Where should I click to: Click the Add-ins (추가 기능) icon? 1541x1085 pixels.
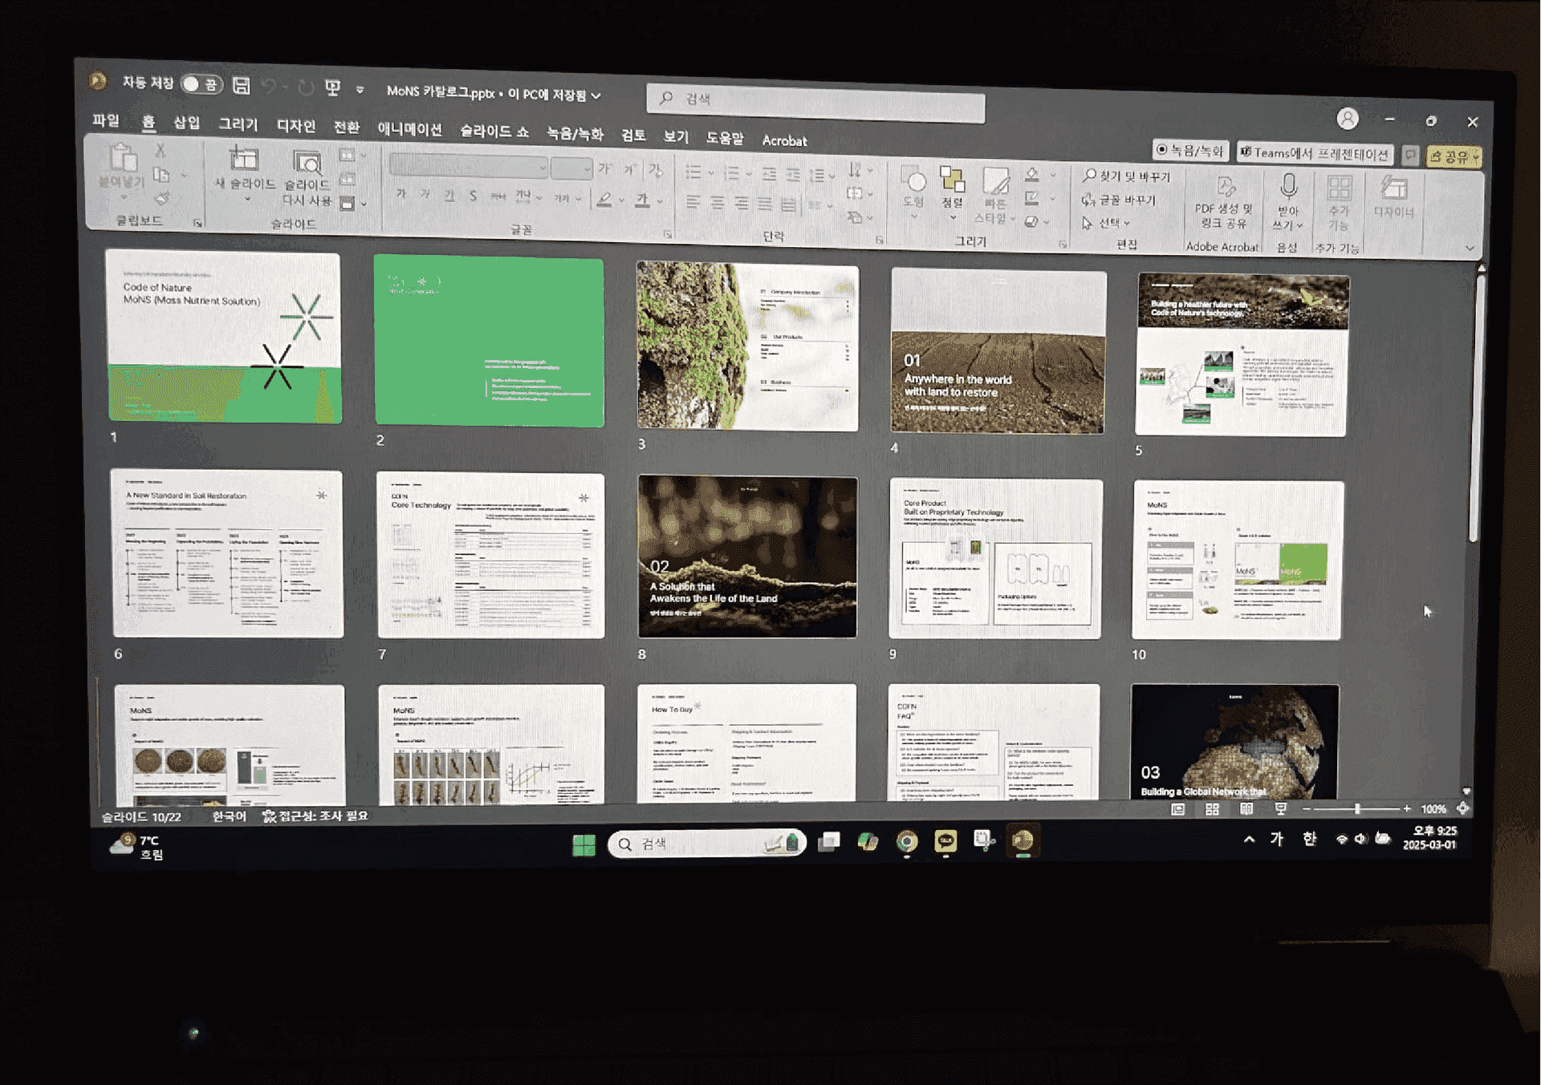click(x=1339, y=188)
